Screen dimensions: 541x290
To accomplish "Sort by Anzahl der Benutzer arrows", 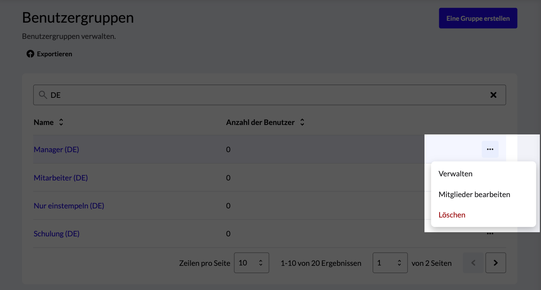I will pyautogui.click(x=302, y=122).
